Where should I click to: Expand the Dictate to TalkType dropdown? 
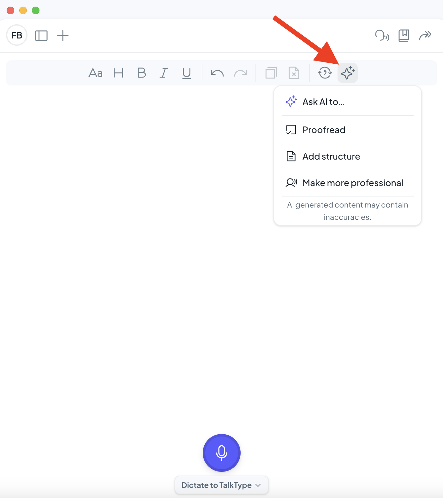(x=222, y=485)
